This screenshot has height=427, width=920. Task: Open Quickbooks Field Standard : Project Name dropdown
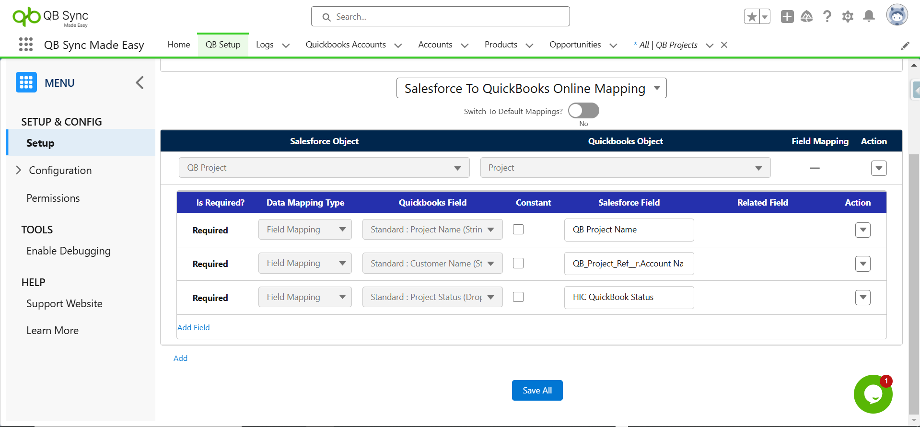432,230
